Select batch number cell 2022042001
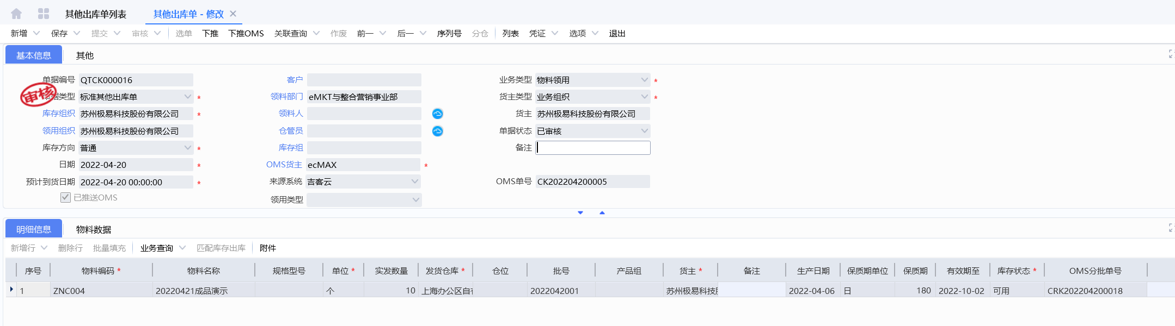This screenshot has height=326, width=1175. tap(561, 291)
